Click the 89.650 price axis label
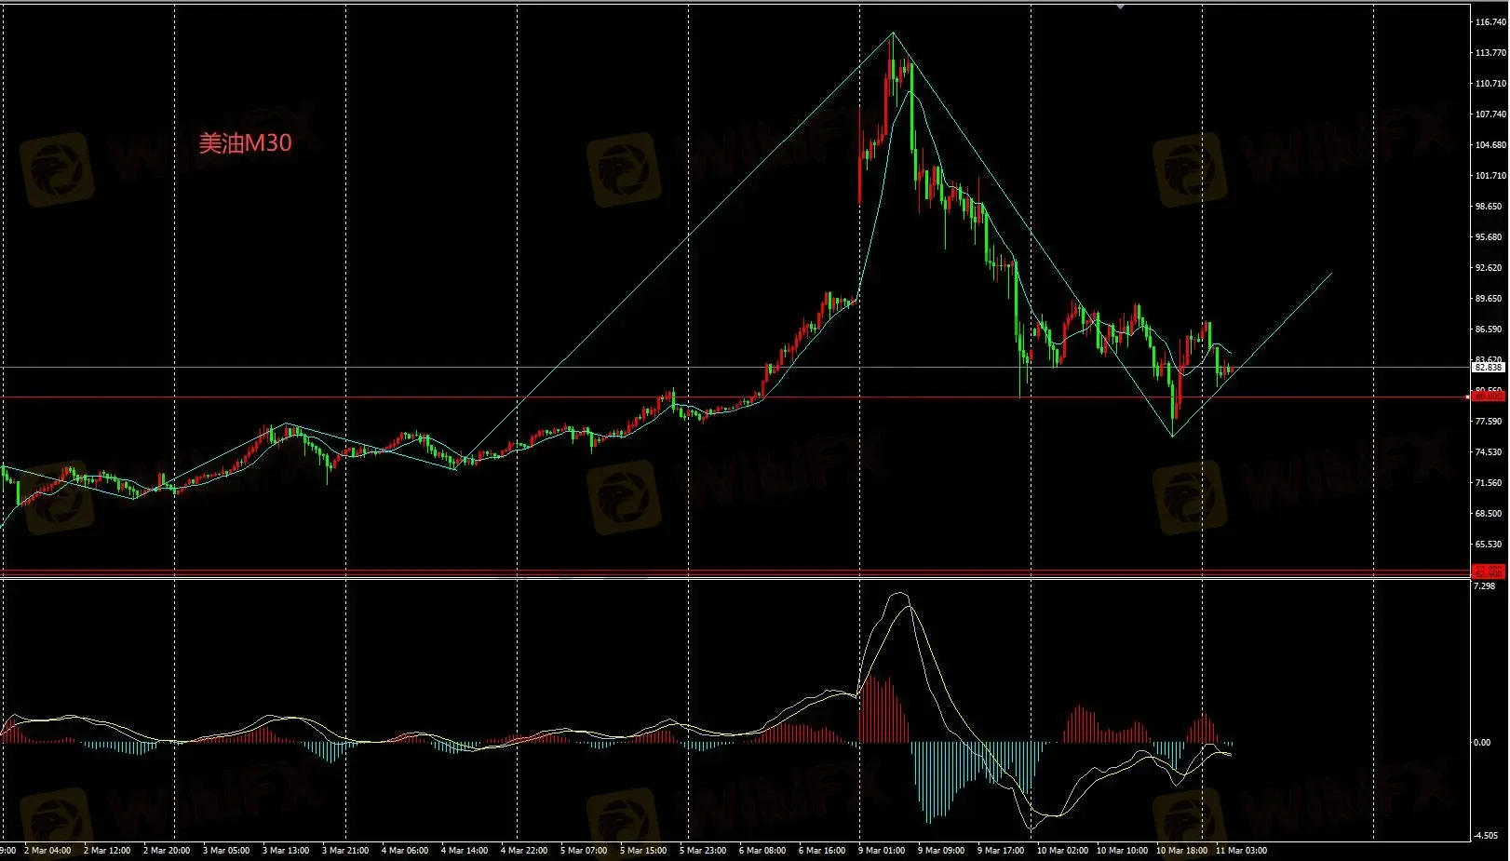Image resolution: width=1510 pixels, height=861 pixels. coord(1490,299)
